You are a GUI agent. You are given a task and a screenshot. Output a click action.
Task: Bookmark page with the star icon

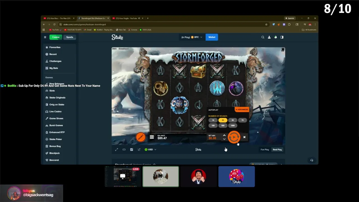coord(266,24)
